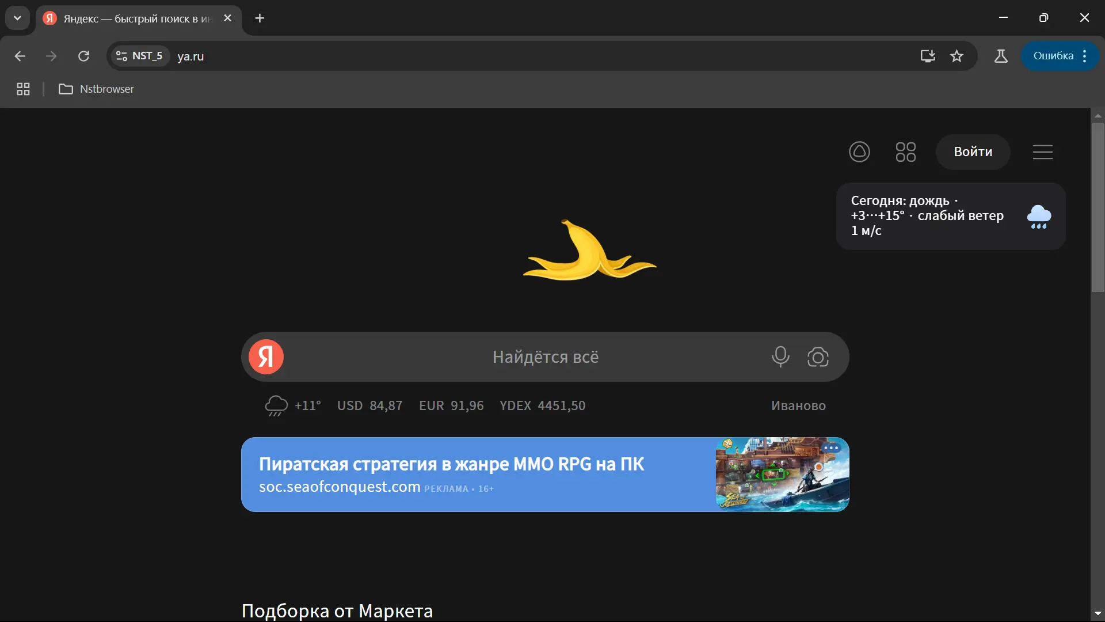Focus the Найдётся всё search field
The height and width of the screenshot is (622, 1105).
[x=545, y=357]
